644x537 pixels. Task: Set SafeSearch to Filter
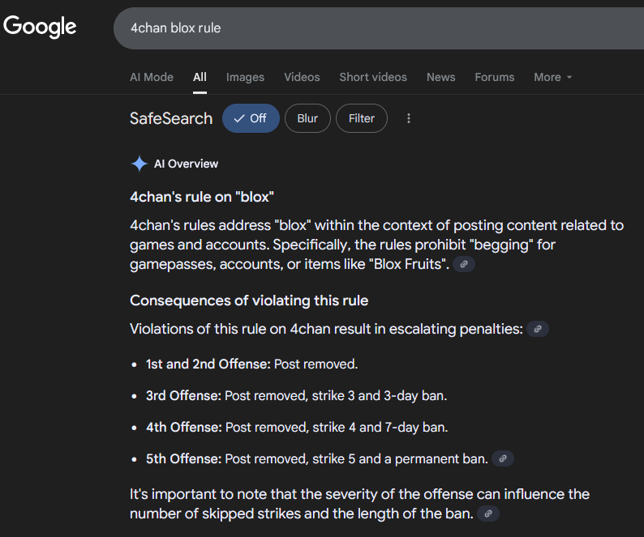click(x=362, y=118)
